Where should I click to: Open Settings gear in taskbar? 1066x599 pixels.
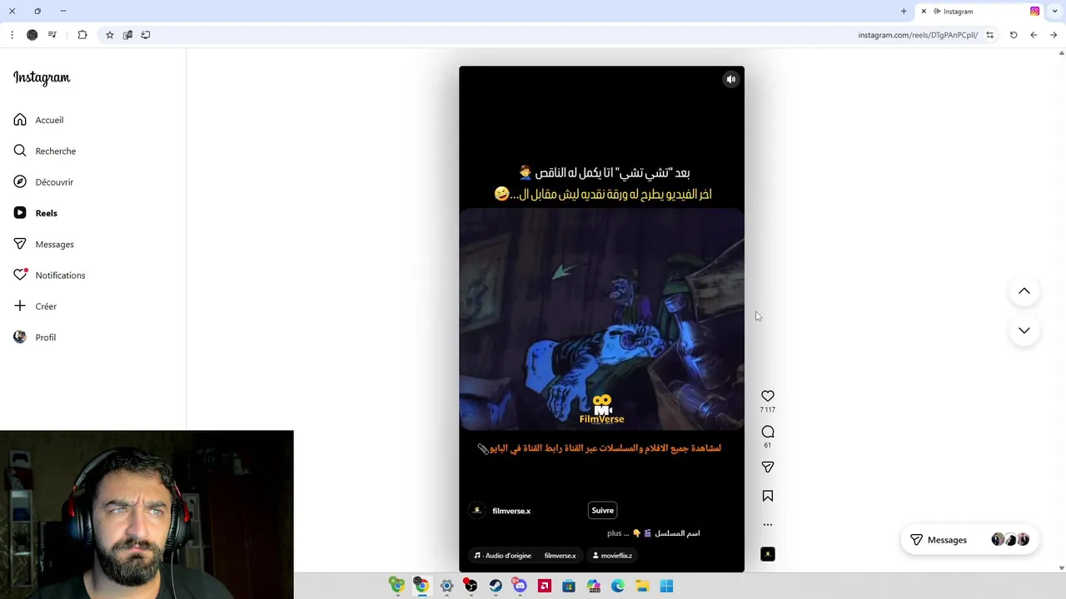pos(446,586)
